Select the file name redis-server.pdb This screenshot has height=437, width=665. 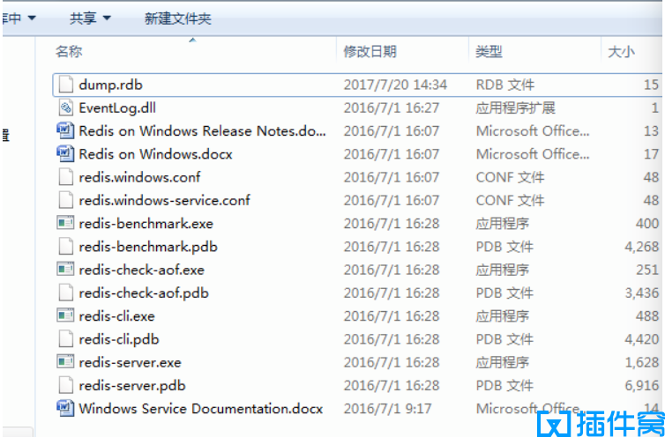pyautogui.click(x=132, y=385)
